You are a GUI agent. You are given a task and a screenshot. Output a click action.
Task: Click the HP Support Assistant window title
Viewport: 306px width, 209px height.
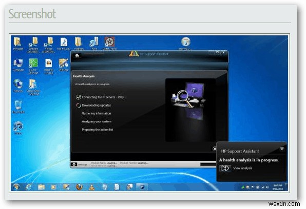tap(154, 54)
